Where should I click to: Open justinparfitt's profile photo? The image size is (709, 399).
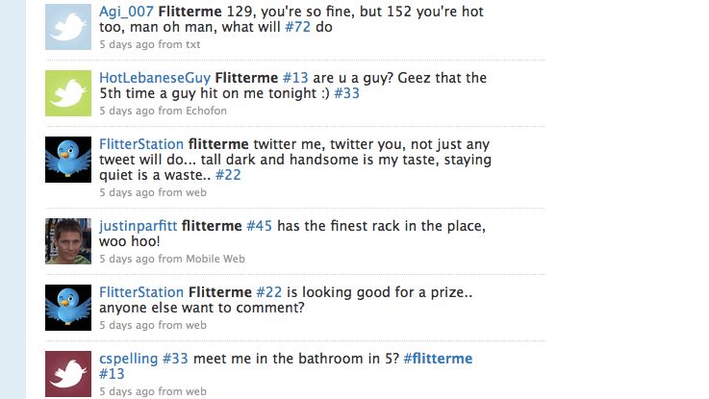[x=68, y=240]
